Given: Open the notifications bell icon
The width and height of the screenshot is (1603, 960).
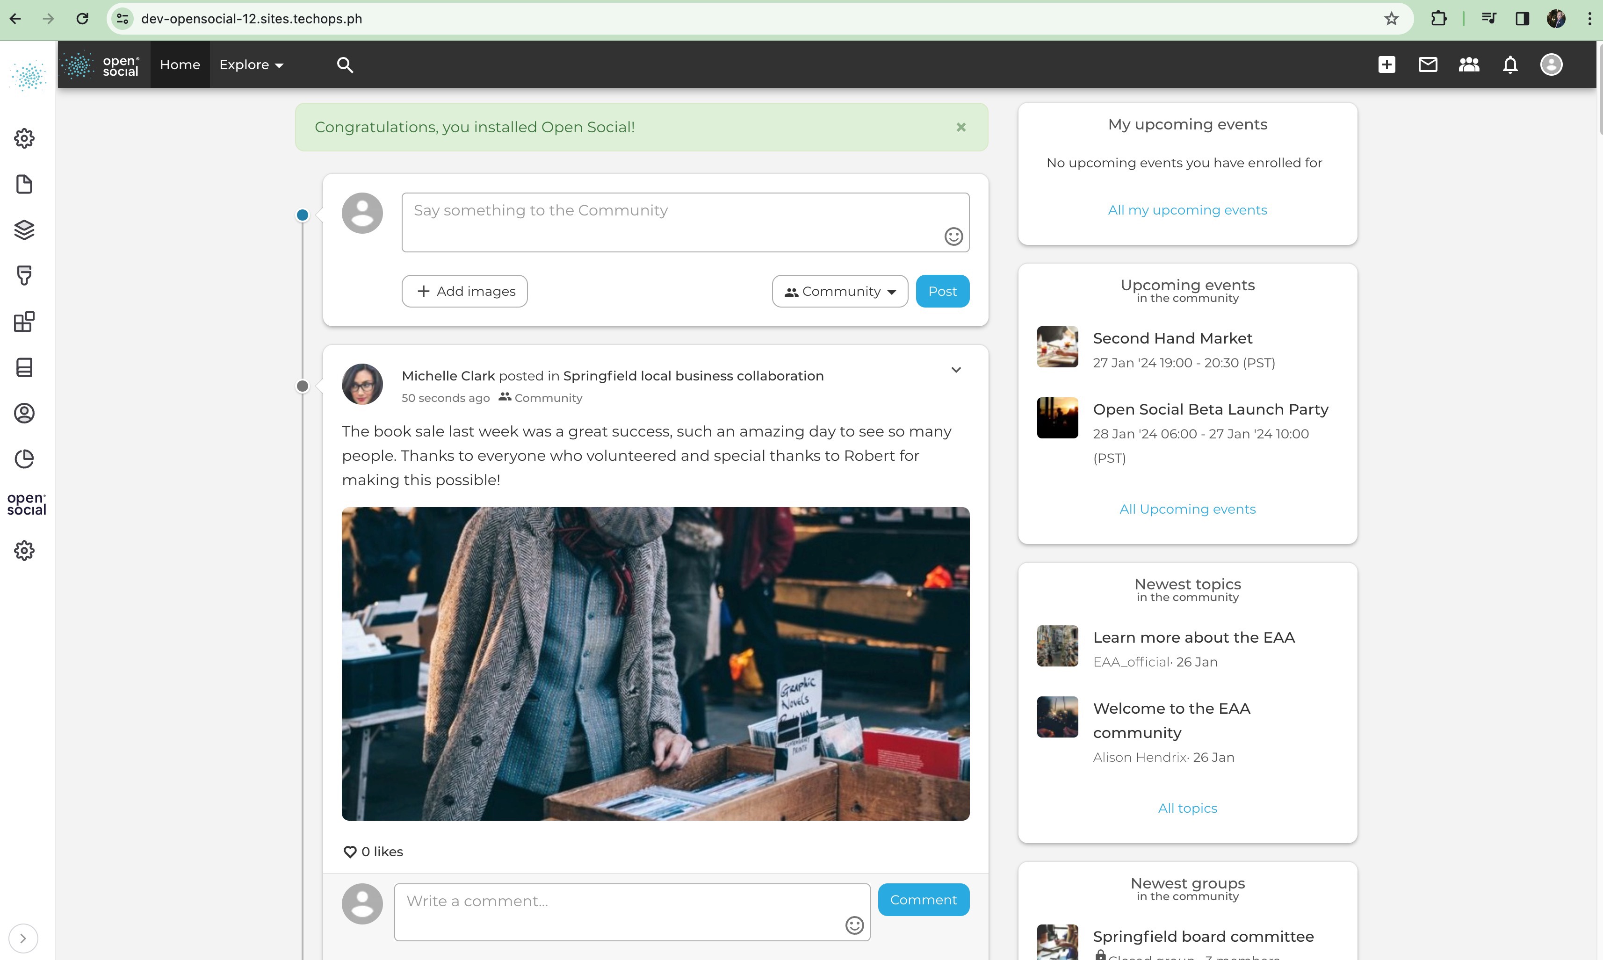Looking at the screenshot, I should (1510, 64).
